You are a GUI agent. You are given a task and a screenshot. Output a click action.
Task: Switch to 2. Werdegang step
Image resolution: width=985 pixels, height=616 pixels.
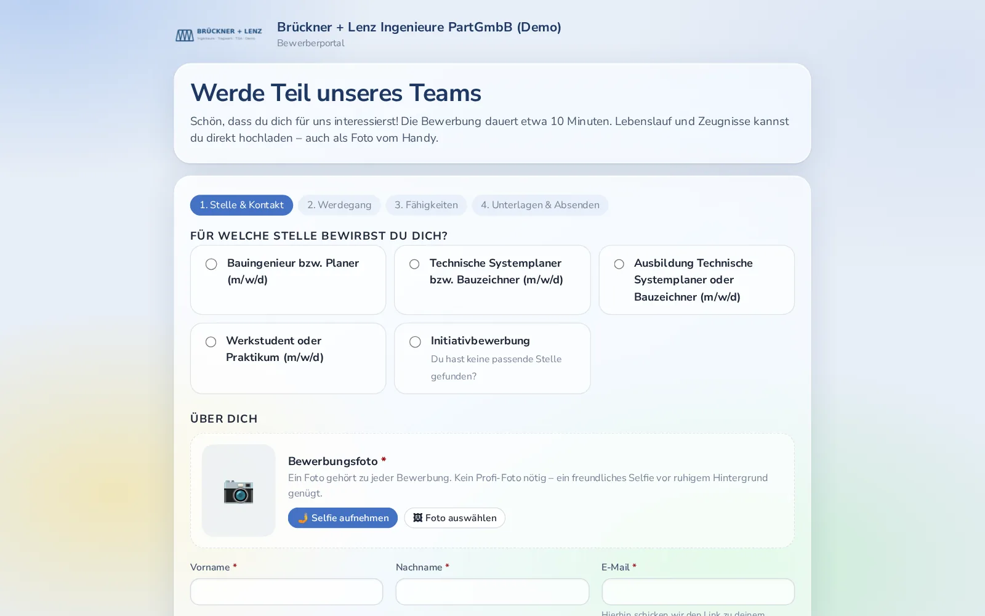339,205
